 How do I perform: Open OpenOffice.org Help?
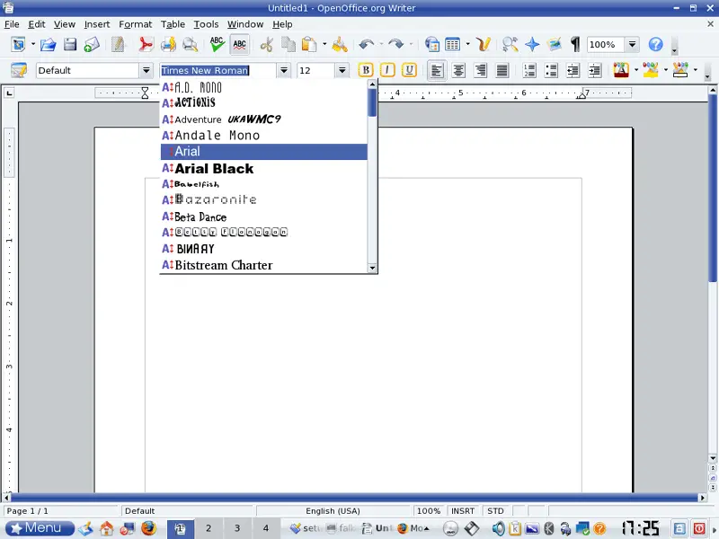(x=656, y=44)
